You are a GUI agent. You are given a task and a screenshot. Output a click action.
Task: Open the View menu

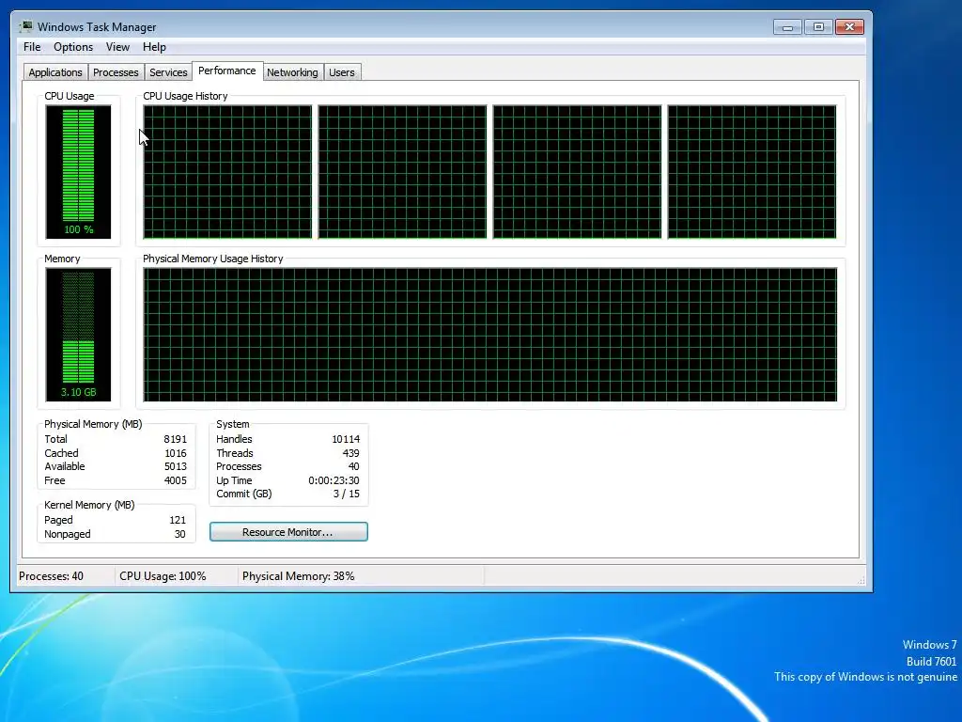pyautogui.click(x=117, y=47)
